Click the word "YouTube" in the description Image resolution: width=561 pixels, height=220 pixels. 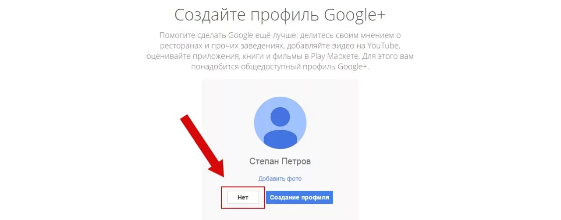click(x=384, y=46)
